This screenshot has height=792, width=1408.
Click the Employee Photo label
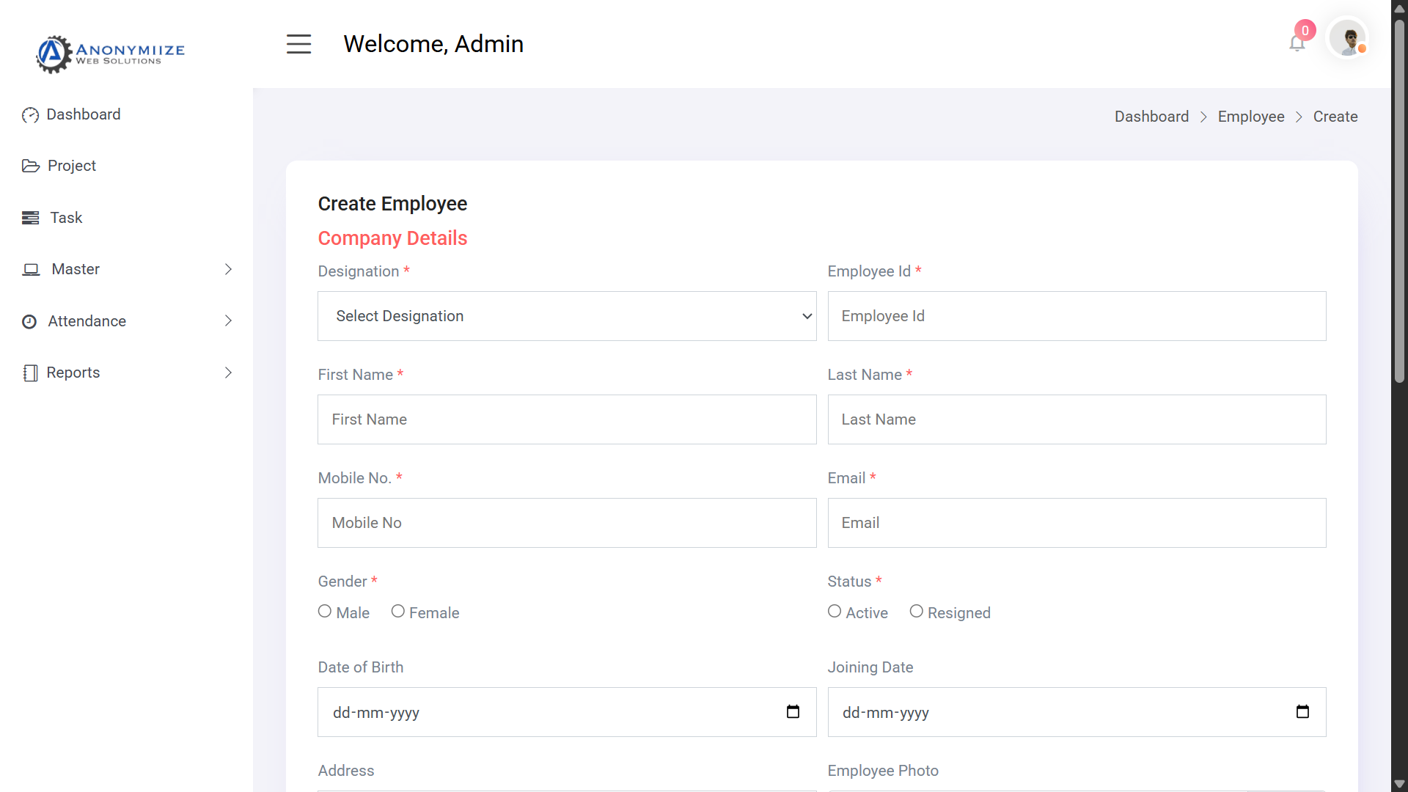[x=883, y=771]
